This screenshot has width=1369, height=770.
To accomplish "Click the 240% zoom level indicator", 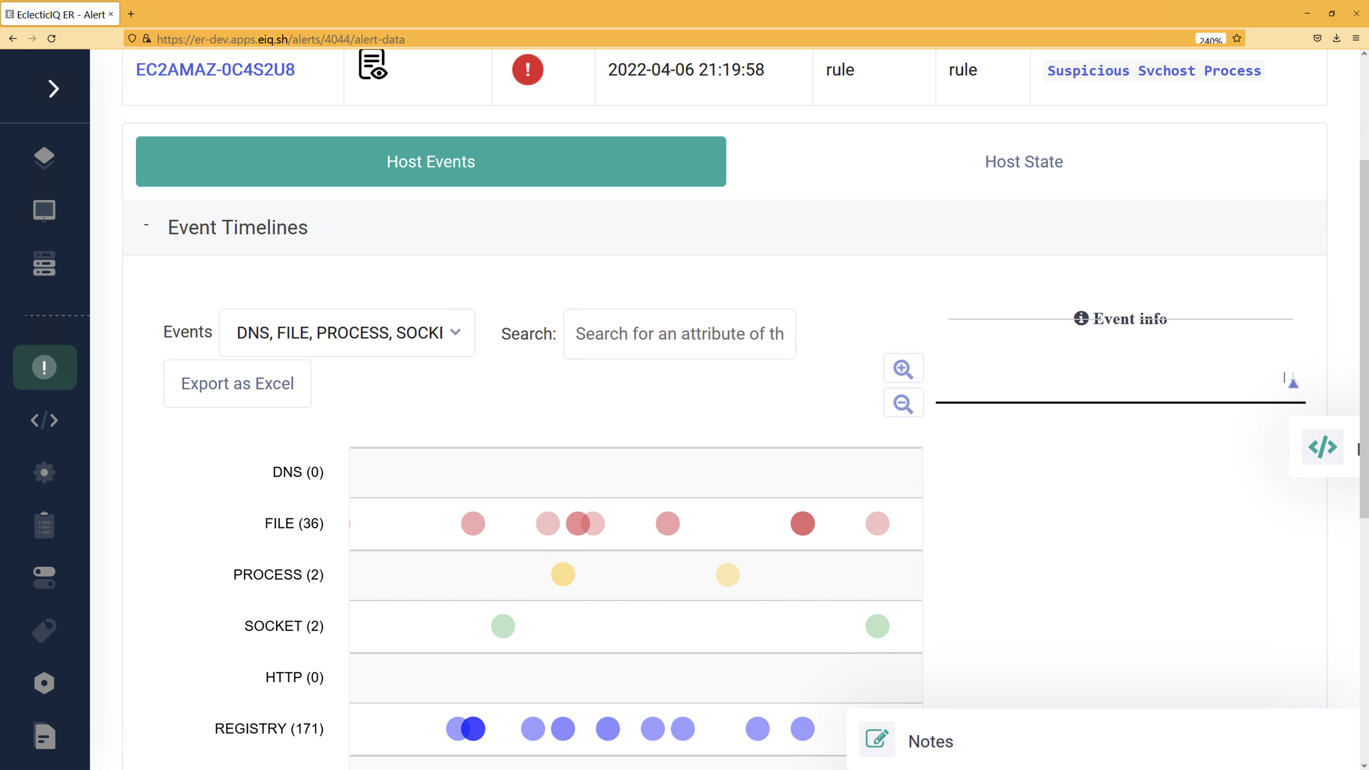I will click(x=1210, y=40).
